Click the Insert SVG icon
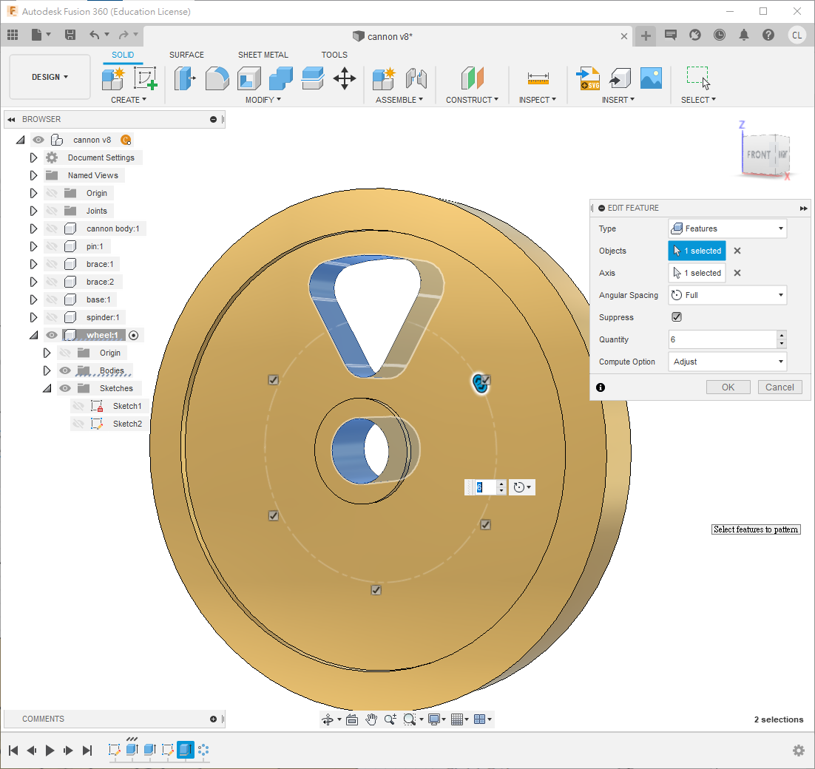Image resolution: width=815 pixels, height=769 pixels. (x=588, y=78)
